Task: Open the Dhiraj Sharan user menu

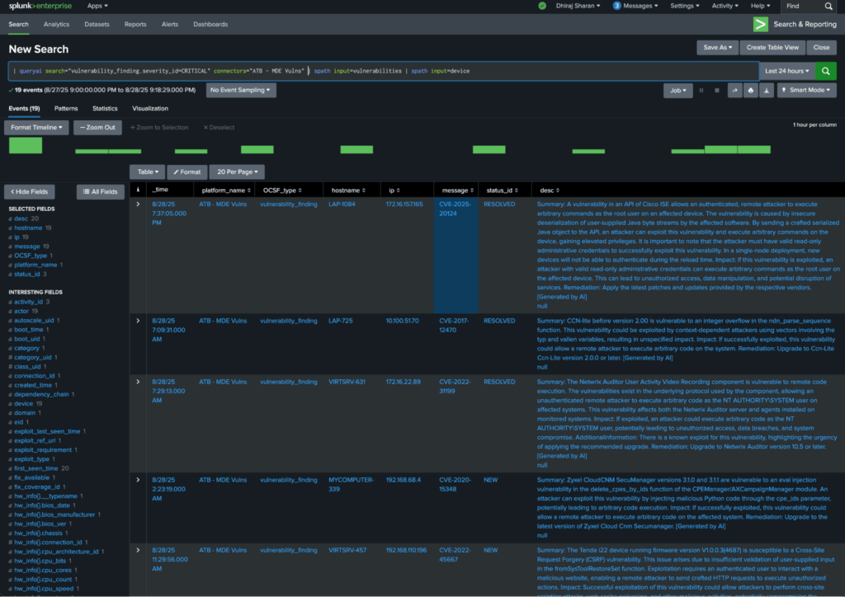Action: pos(578,6)
